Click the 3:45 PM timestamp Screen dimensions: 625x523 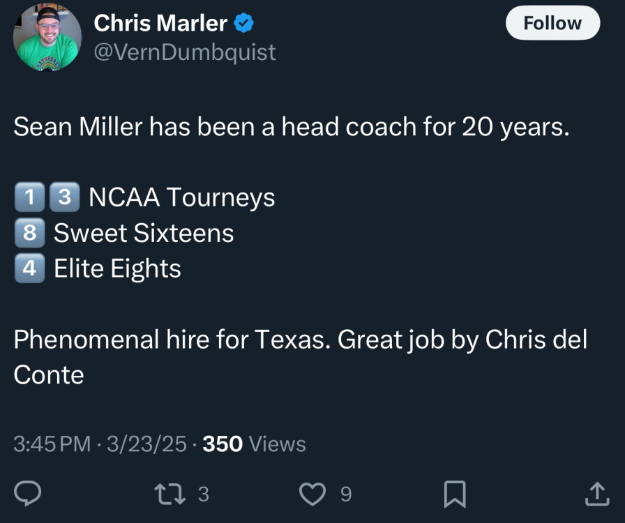52,444
